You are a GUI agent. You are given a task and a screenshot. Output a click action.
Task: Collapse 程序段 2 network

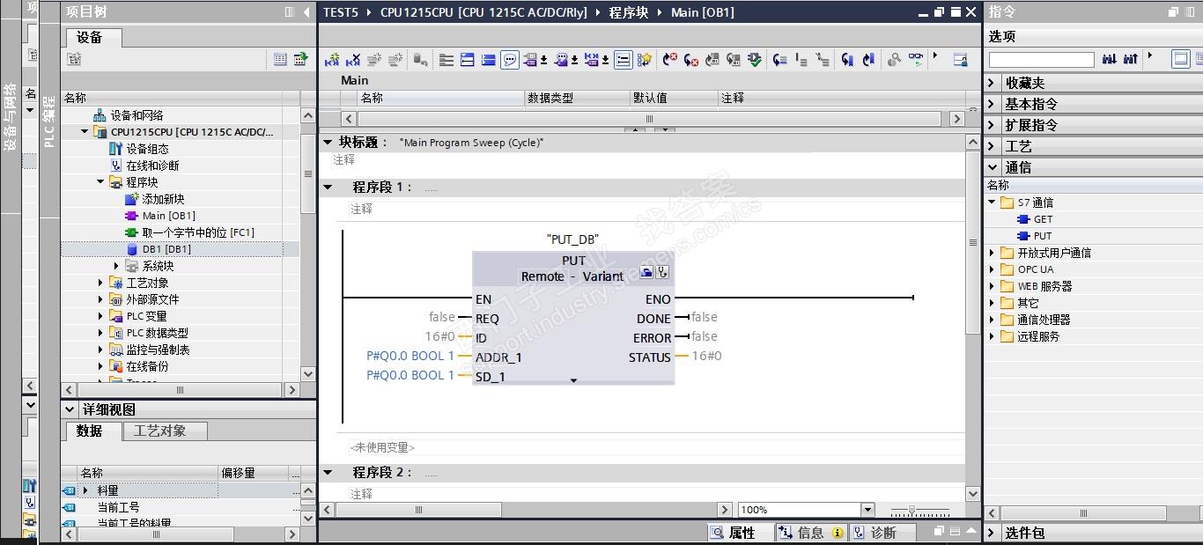click(328, 473)
